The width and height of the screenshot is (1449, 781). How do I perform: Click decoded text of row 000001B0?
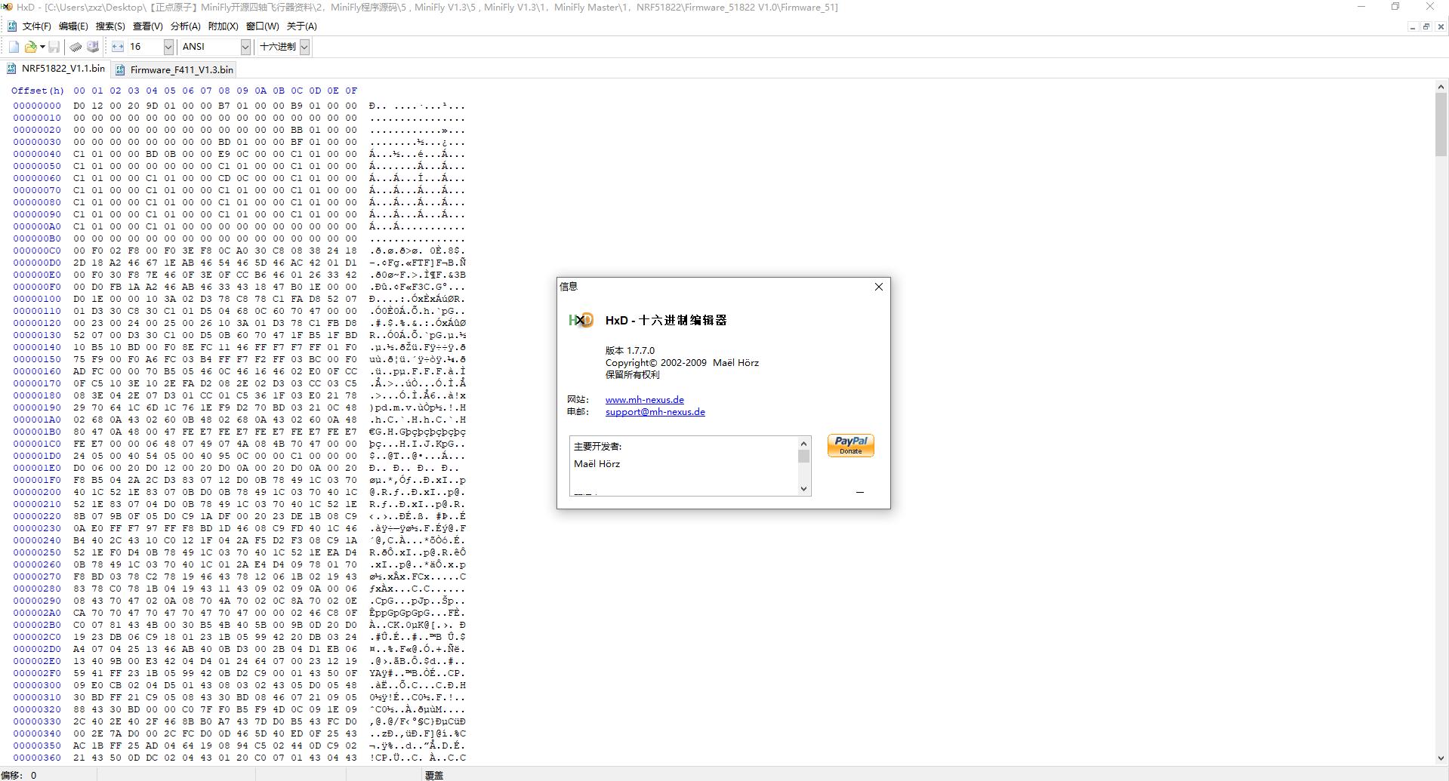coord(418,432)
